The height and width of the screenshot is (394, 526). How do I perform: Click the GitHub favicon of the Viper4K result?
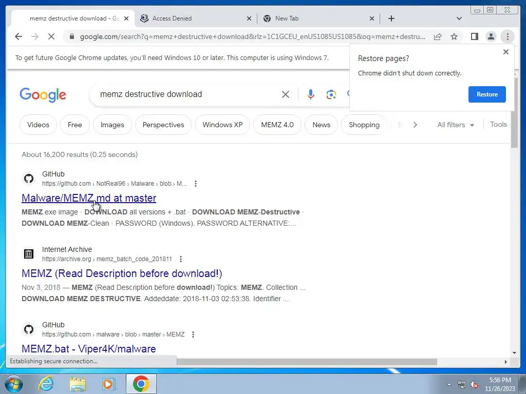click(x=29, y=329)
